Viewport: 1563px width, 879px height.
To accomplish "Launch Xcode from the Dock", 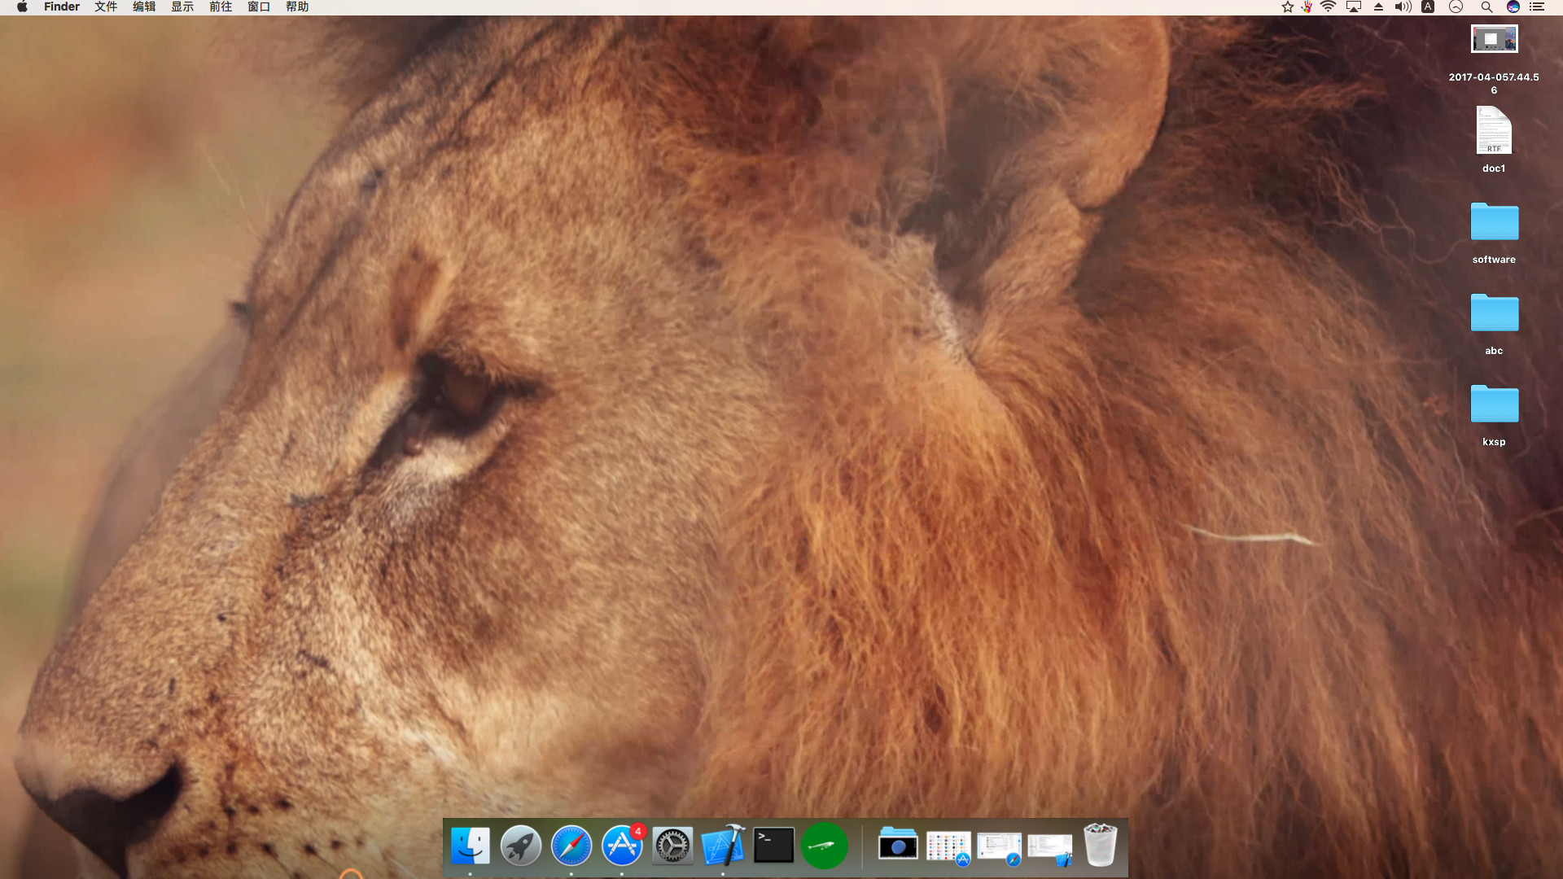I will [x=724, y=846].
